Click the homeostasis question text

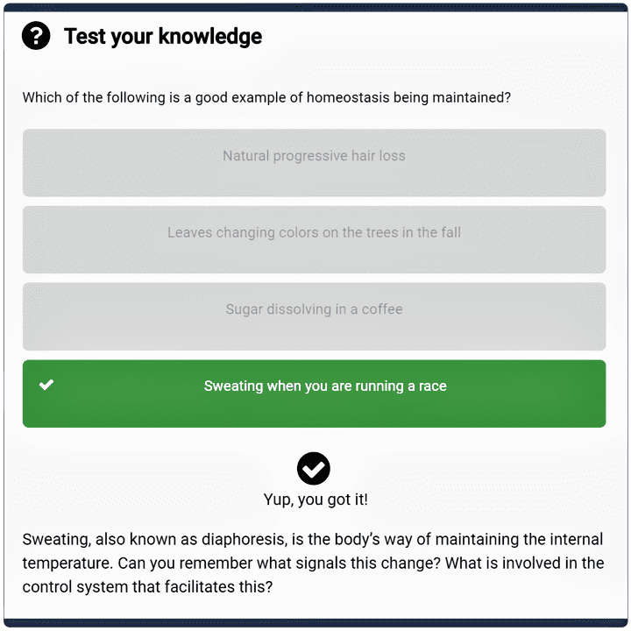click(x=266, y=97)
